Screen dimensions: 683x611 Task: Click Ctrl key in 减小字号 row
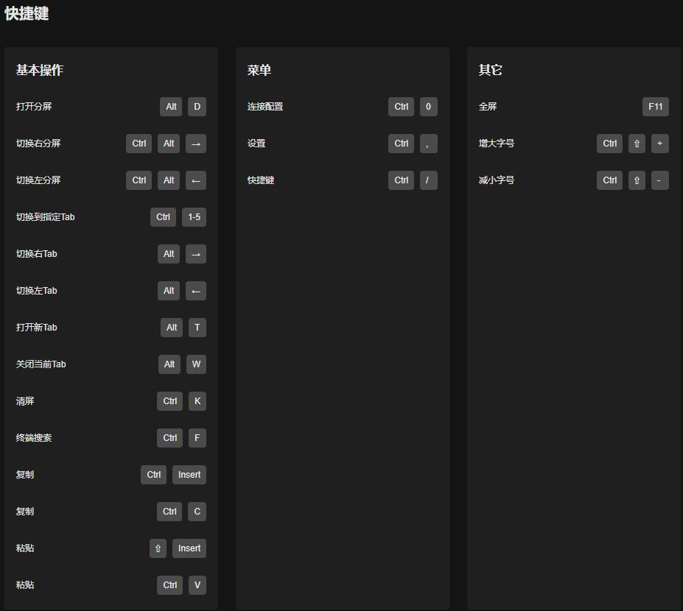[610, 180]
